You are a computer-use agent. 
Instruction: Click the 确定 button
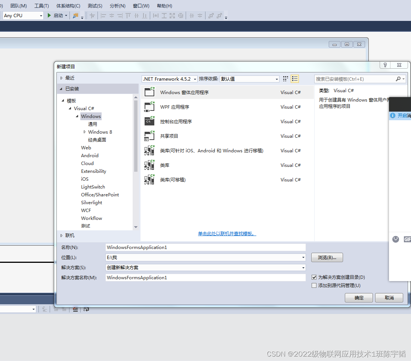coord(359,298)
